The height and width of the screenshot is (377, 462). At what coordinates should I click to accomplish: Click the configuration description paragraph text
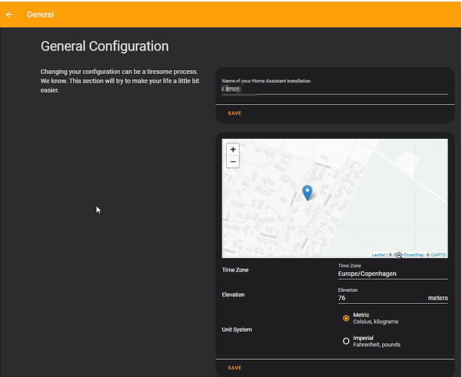(119, 81)
